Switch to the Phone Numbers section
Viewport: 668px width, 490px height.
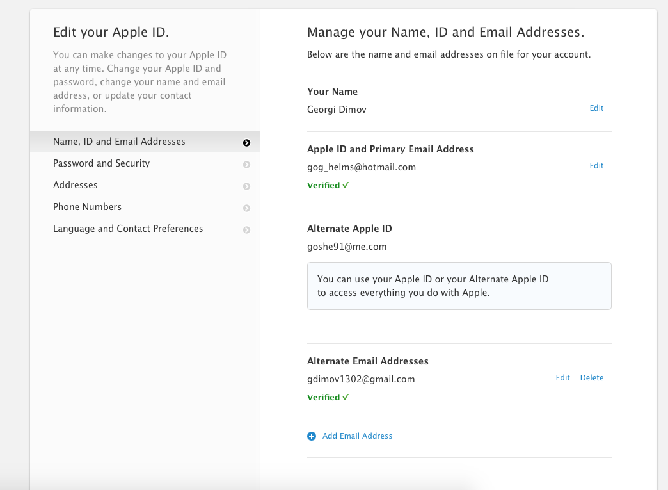87,207
